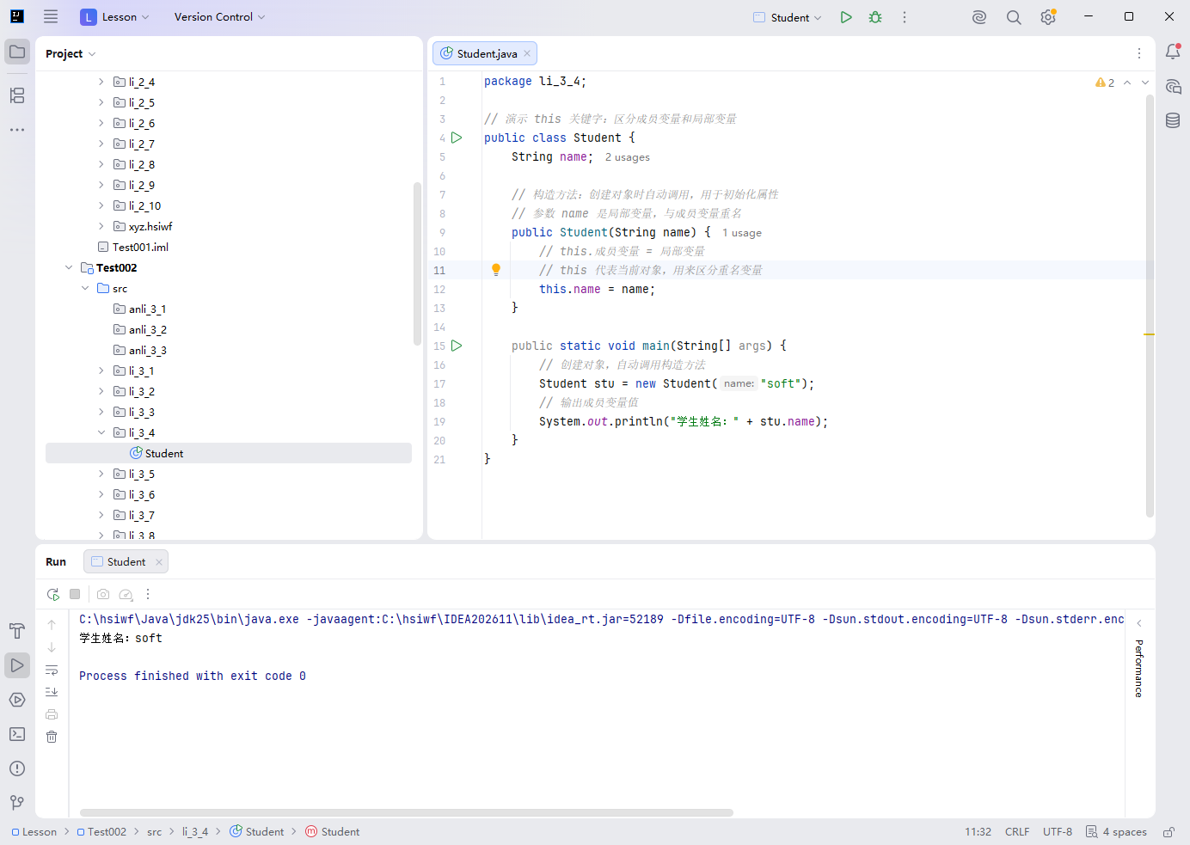1190x845 pixels.
Task: Open the Project tool window folder icon
Action: click(17, 52)
